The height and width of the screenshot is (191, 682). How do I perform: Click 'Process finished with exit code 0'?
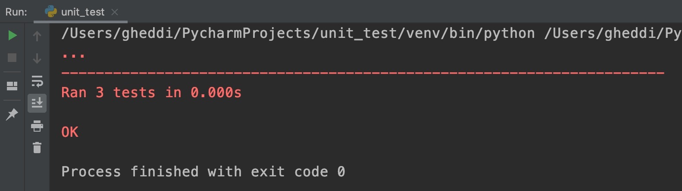tap(203, 172)
